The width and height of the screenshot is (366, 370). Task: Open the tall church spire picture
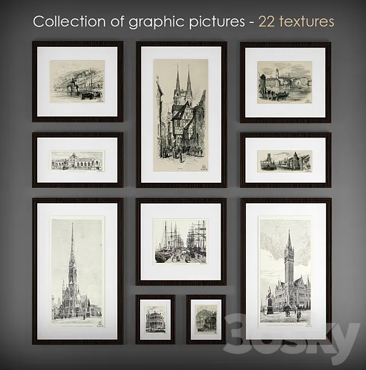[x=78, y=271]
